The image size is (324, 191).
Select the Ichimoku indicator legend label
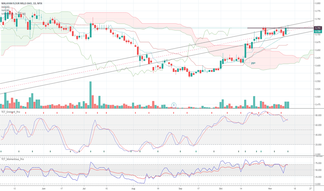click(x=14, y=14)
